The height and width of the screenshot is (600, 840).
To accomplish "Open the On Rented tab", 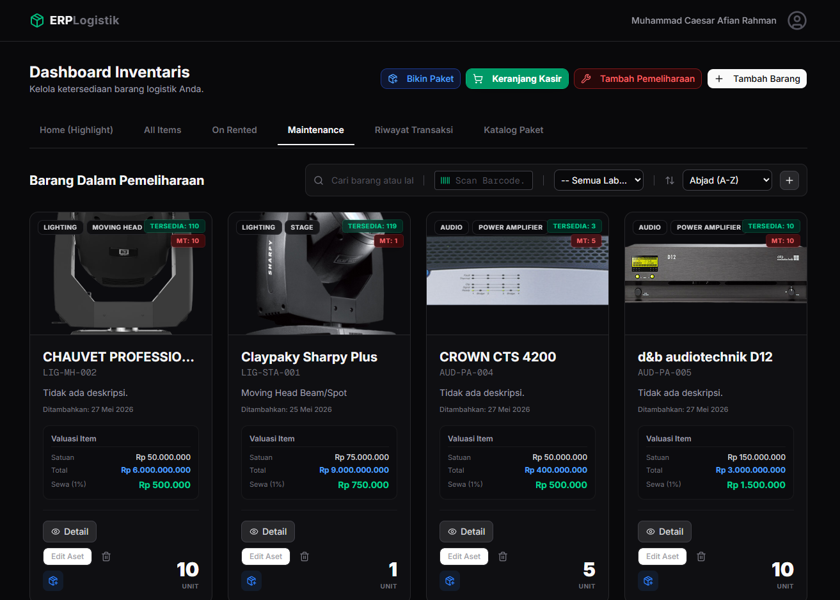I will point(234,130).
